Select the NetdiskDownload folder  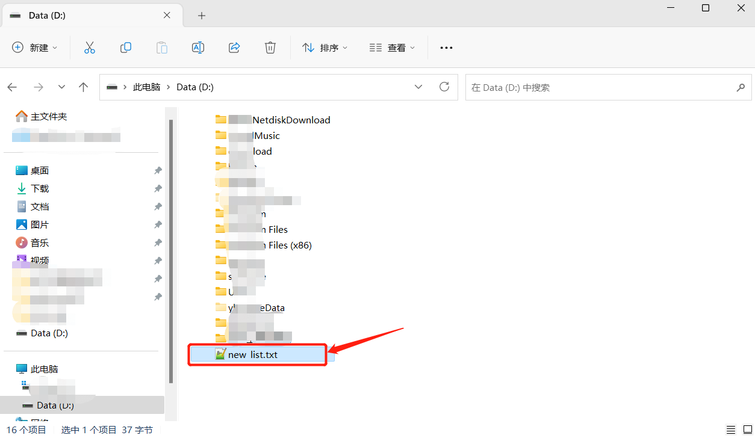pyautogui.click(x=273, y=120)
